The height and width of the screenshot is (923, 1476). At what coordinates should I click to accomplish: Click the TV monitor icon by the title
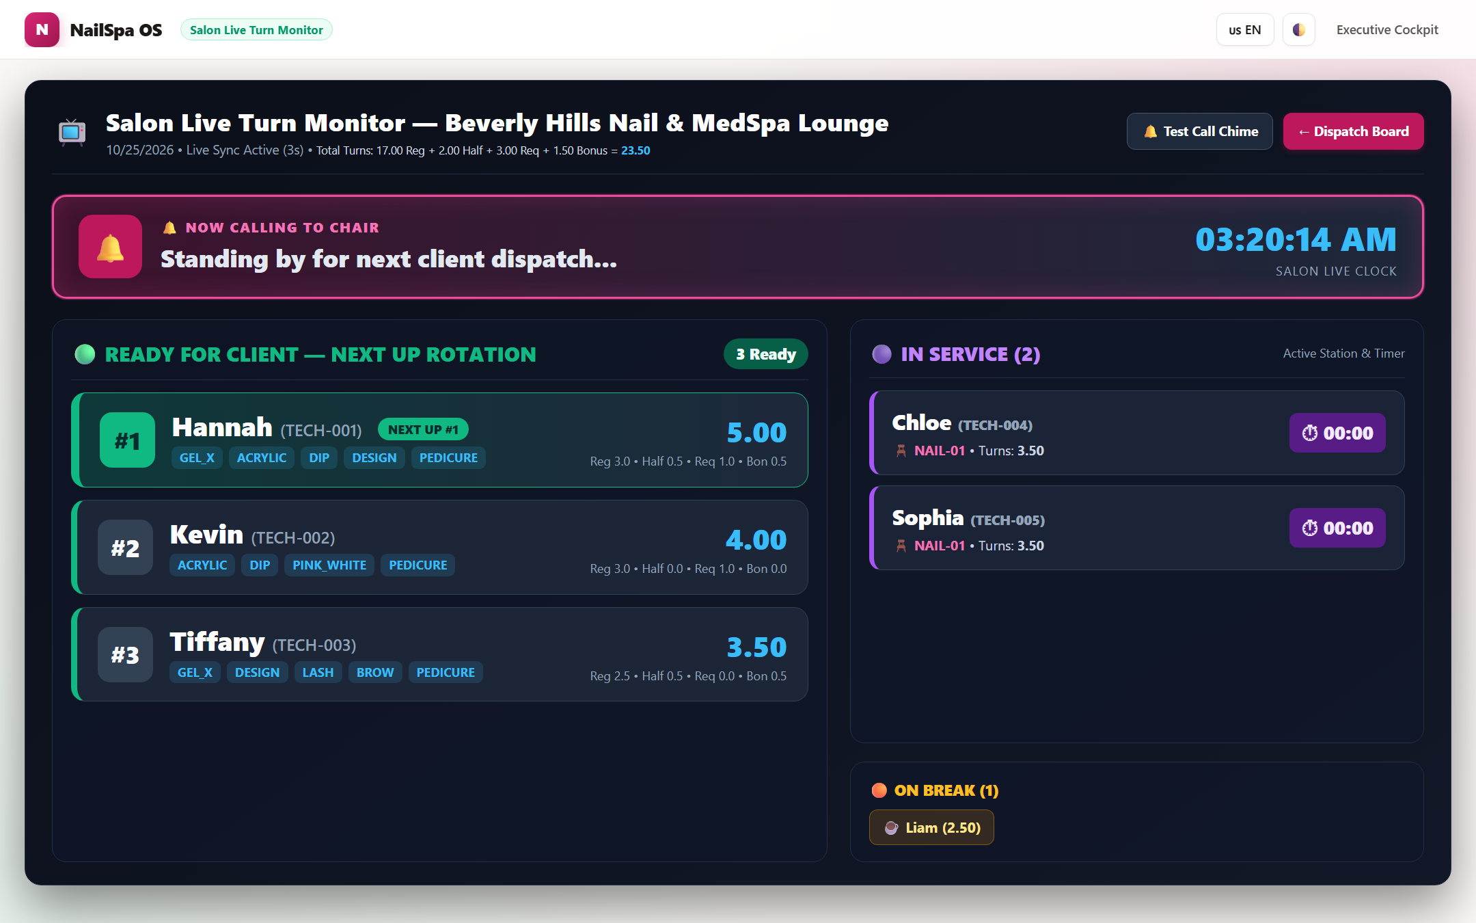pyautogui.click(x=72, y=132)
